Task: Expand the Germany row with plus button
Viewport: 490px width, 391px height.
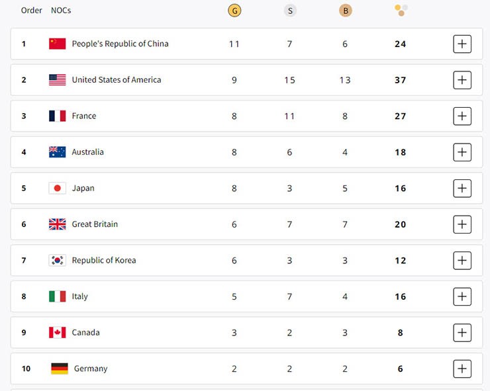Action: point(462,369)
